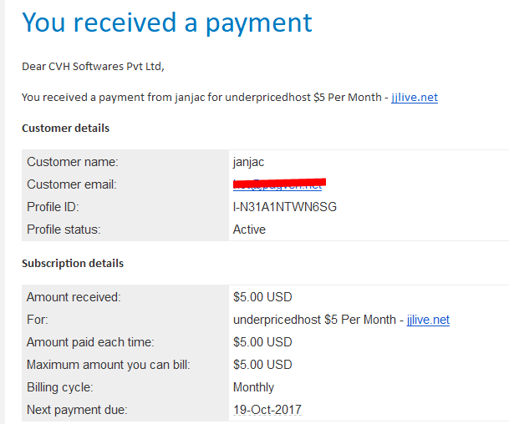Click the Next payment due label
The image size is (509, 424).
click(77, 410)
